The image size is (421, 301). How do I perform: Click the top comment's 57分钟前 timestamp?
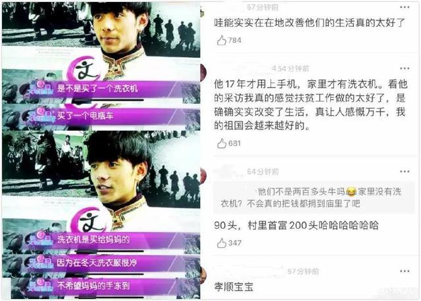(x=263, y=7)
